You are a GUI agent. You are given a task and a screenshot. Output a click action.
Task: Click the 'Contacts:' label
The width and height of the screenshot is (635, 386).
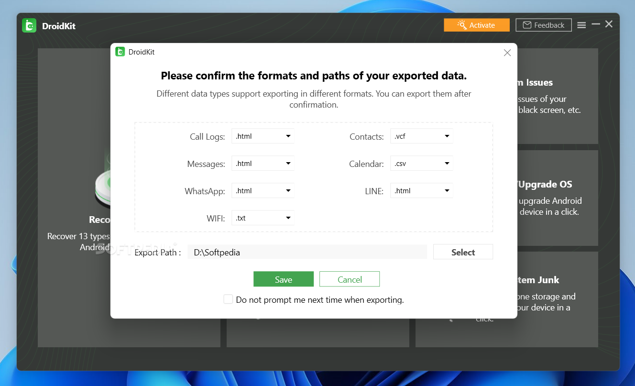pos(367,137)
